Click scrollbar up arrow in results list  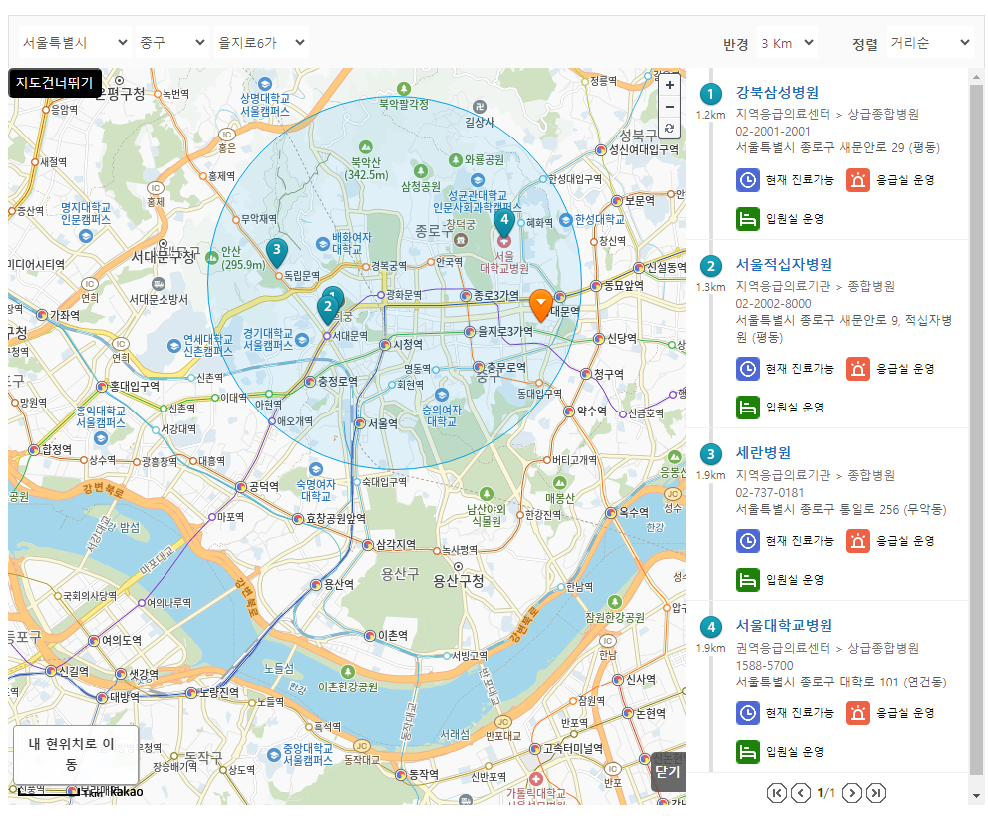tap(976, 77)
